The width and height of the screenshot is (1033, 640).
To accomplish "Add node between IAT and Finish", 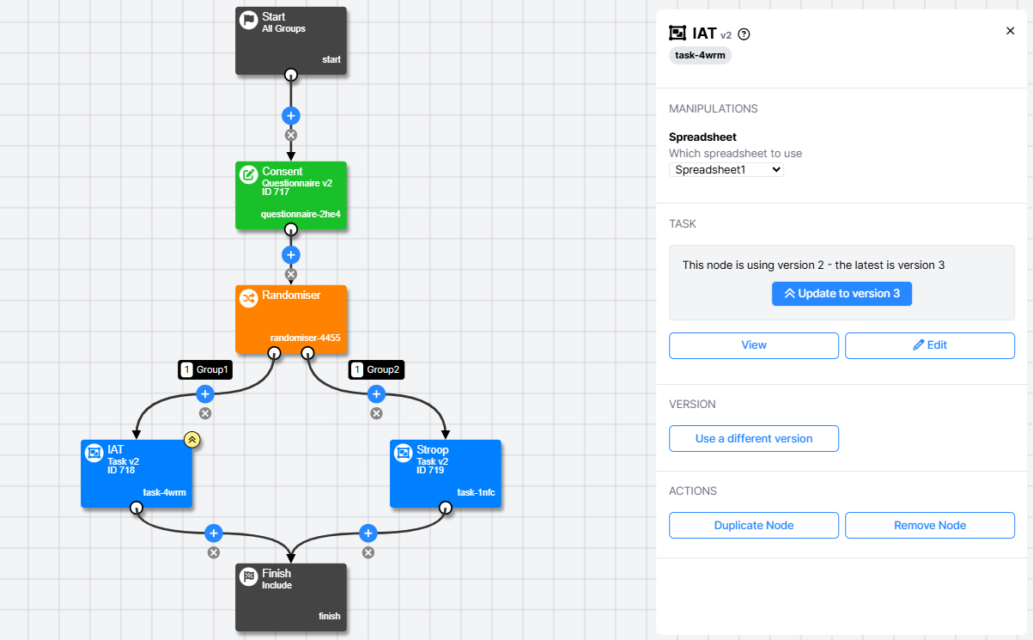I will click(x=214, y=533).
